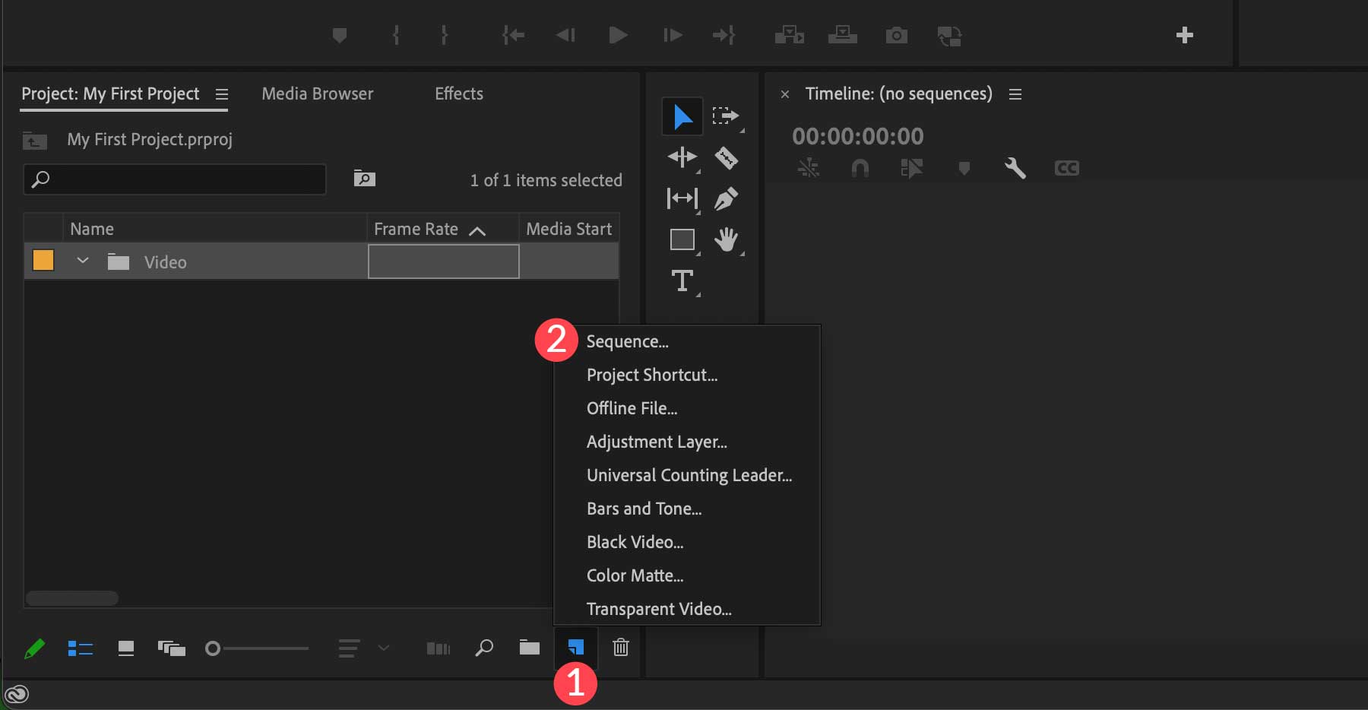Select the Pen tool
The height and width of the screenshot is (710, 1368).
pyautogui.click(x=727, y=198)
